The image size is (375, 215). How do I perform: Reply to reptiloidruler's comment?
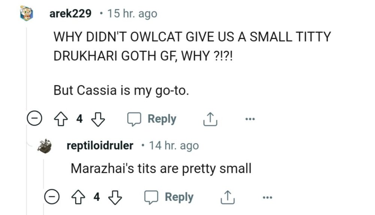click(169, 197)
